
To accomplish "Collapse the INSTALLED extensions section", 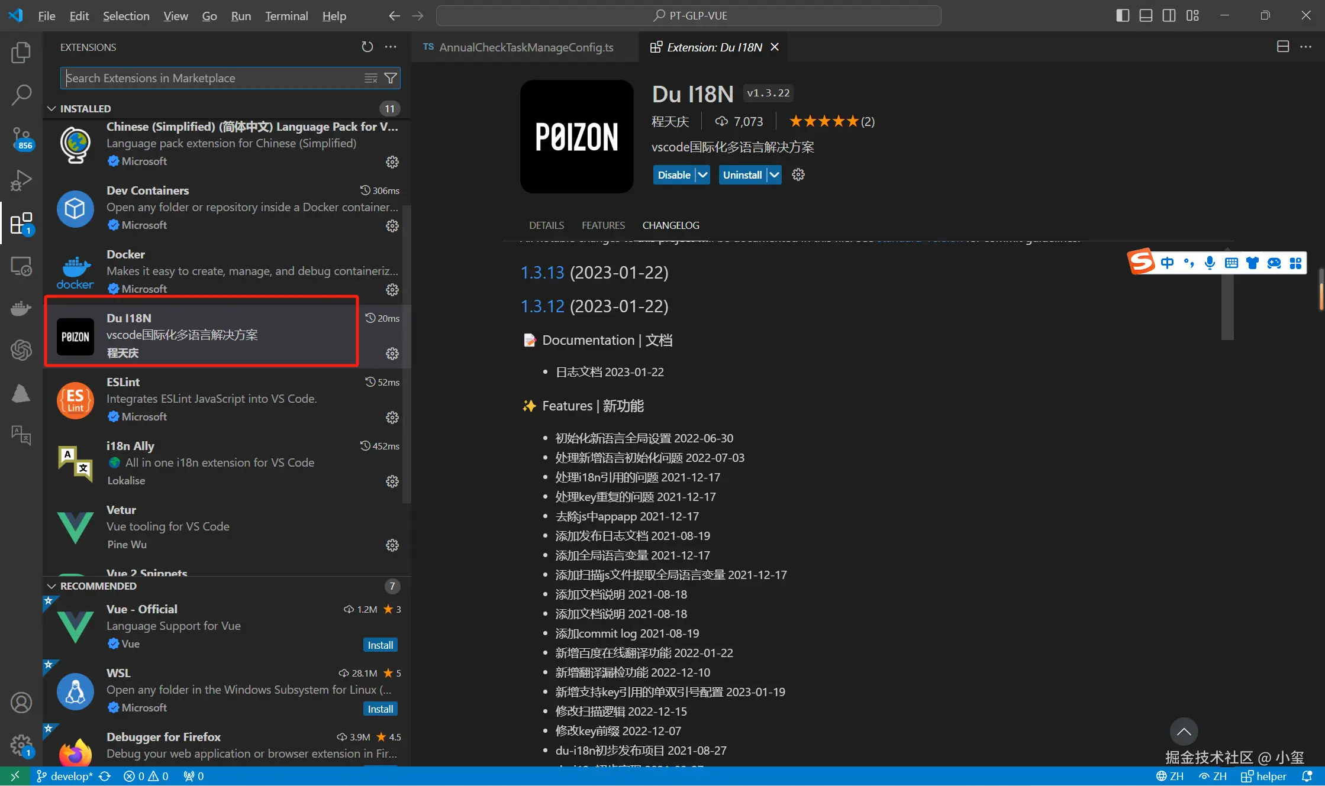I will 52,109.
